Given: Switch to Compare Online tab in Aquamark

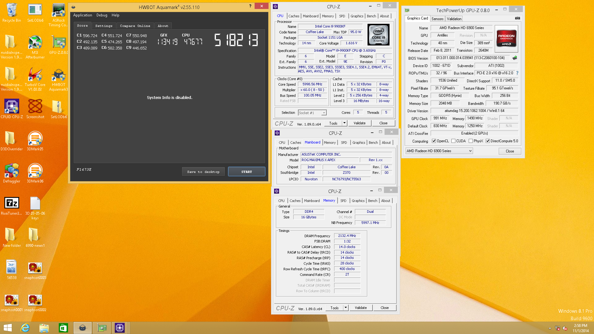Looking at the screenshot, I should 135,26.
